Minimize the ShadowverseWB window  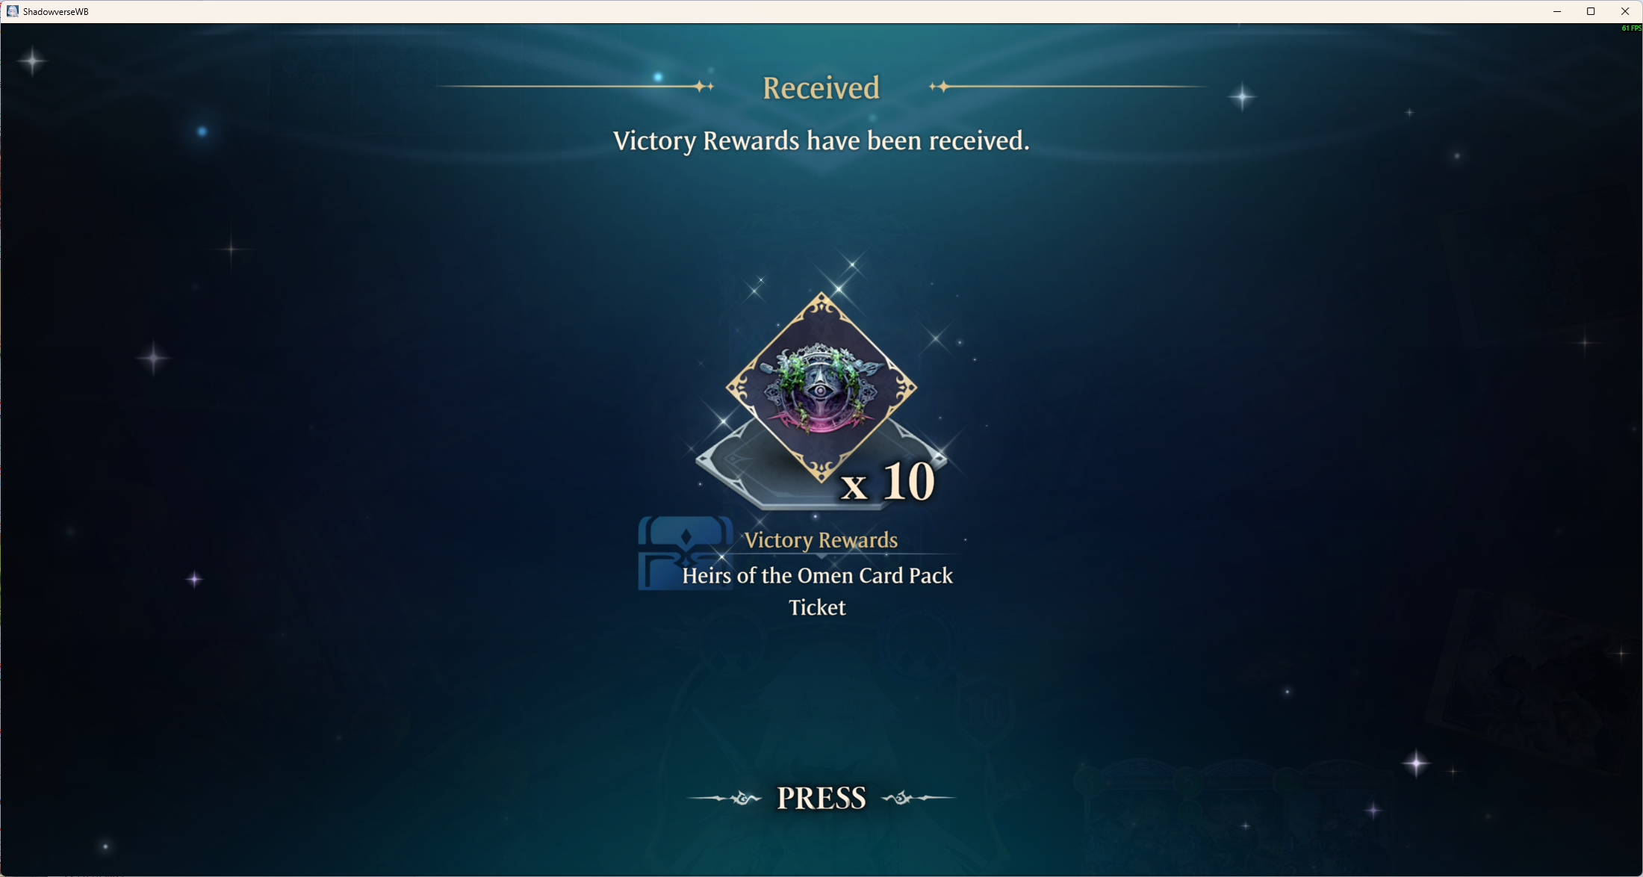click(x=1557, y=11)
